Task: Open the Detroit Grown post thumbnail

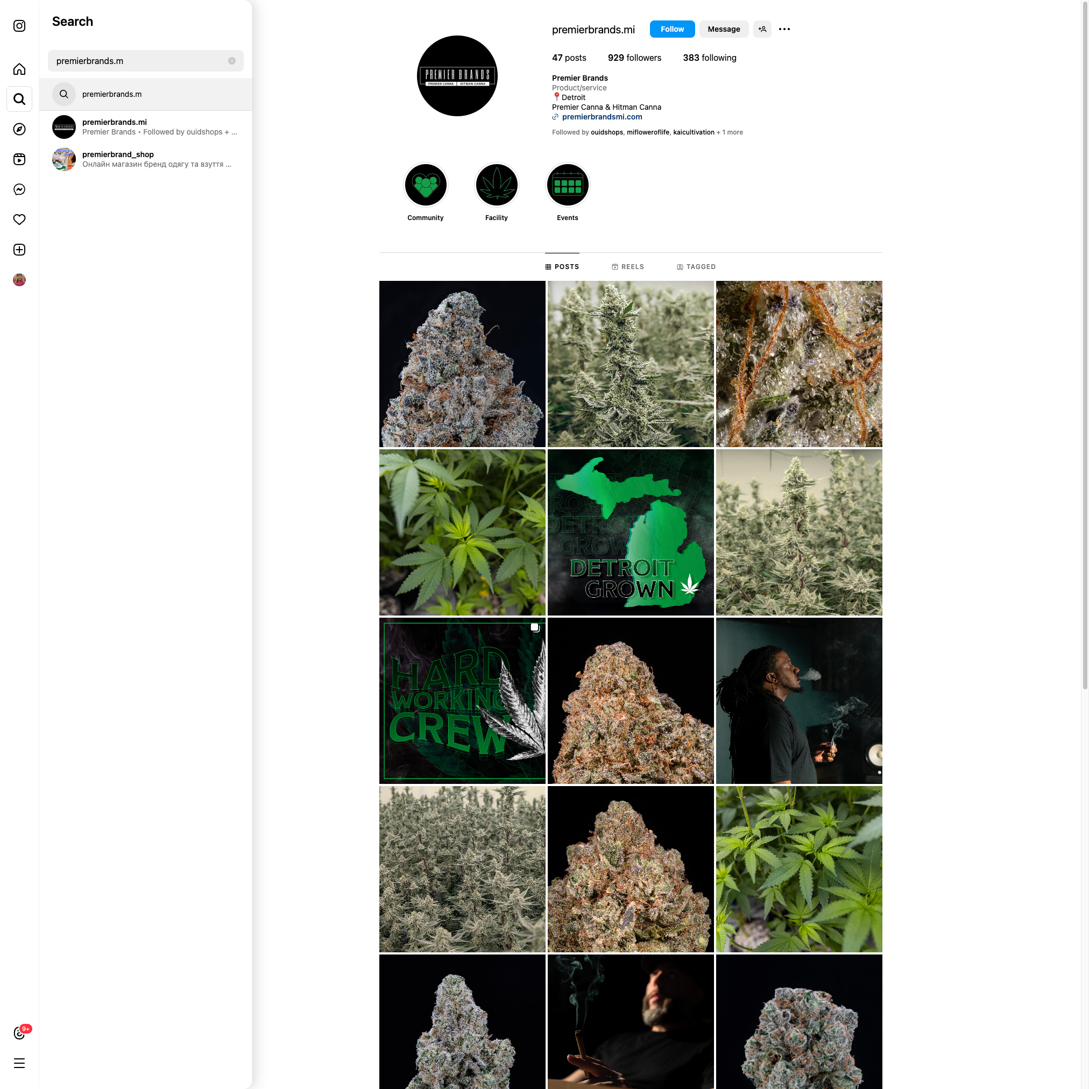Action: coord(630,532)
